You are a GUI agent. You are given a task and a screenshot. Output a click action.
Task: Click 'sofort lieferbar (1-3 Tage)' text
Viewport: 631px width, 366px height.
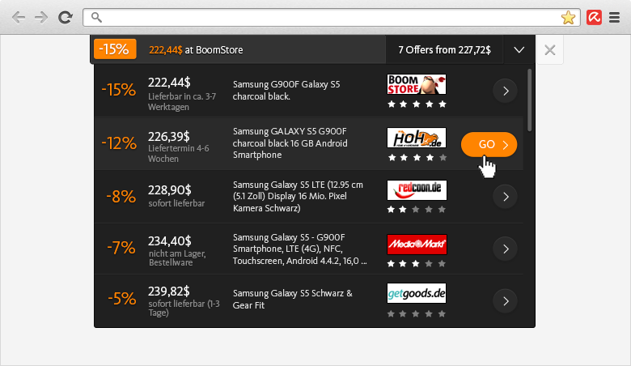(184, 308)
